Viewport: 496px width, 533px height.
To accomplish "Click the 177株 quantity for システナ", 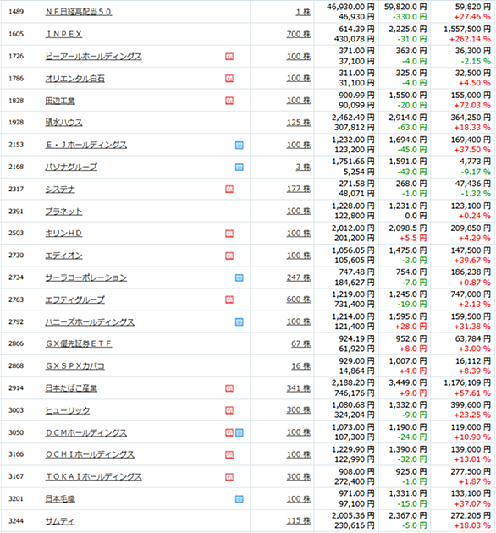I will pos(298,189).
